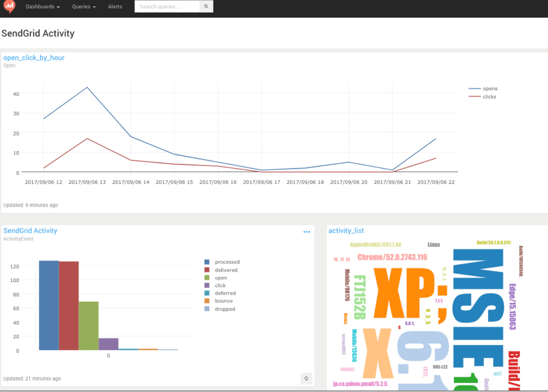Open the open_click_by_hour query link
The height and width of the screenshot is (392, 548).
click(34, 58)
